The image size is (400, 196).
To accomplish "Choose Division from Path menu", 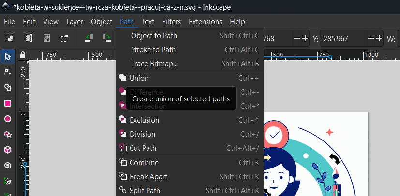I will click(x=190, y=134).
